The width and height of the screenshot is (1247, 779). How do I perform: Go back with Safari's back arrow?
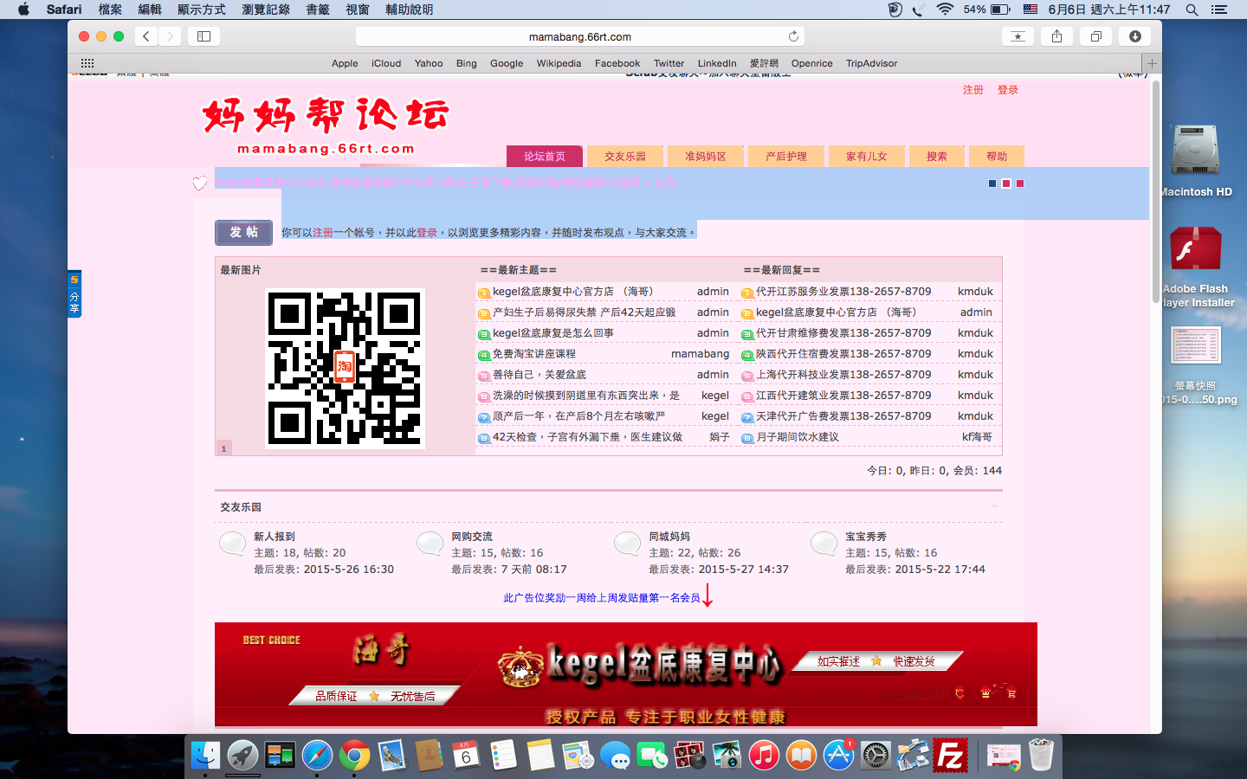146,36
